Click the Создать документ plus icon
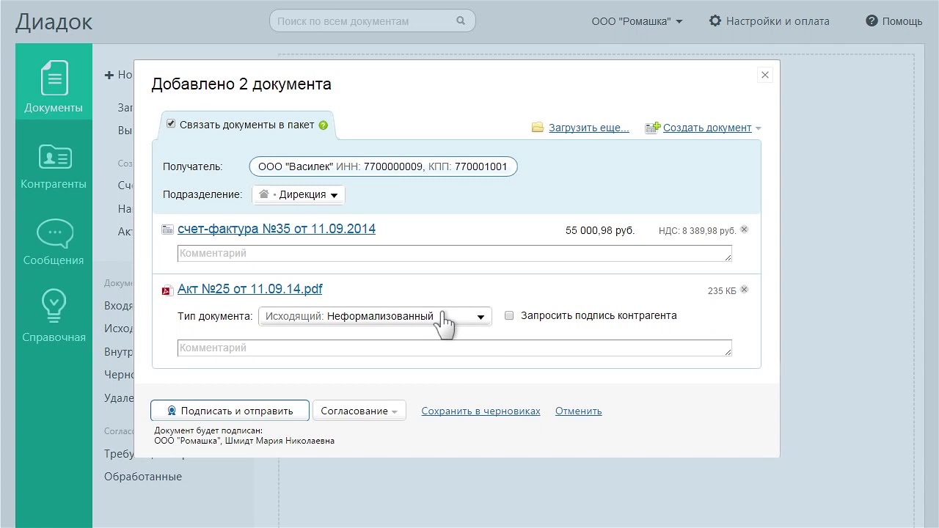939x528 pixels. click(652, 128)
